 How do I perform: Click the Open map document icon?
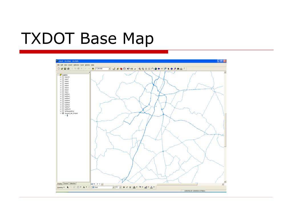coord(62,69)
